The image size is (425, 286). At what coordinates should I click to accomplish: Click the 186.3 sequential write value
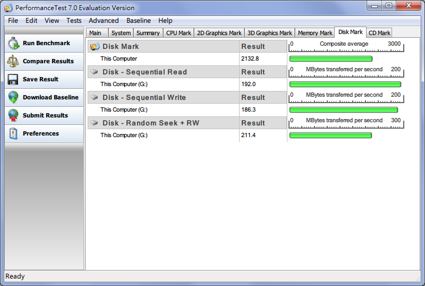pos(248,110)
